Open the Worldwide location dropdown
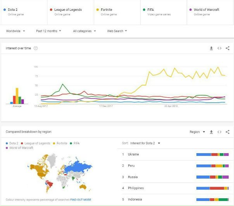The width and height of the screenshot is (234, 206). point(15,31)
